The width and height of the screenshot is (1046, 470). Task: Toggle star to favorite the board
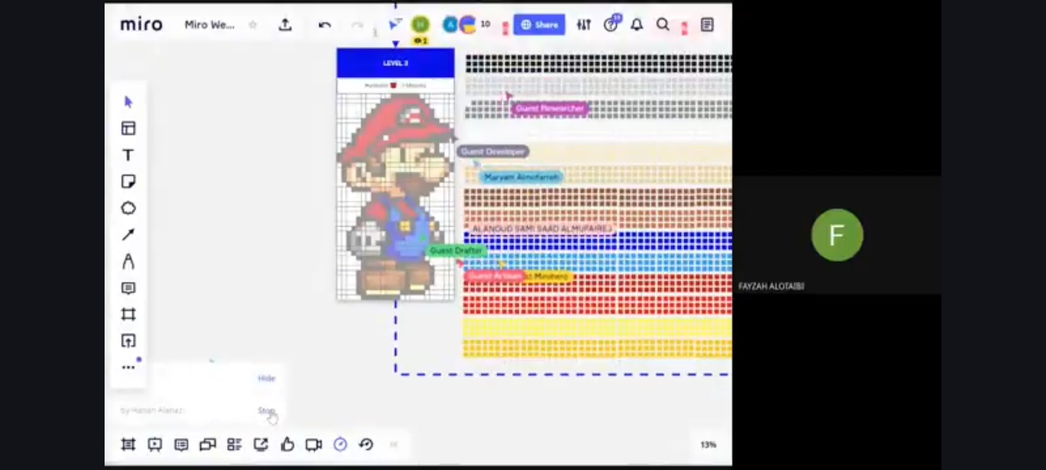[253, 25]
